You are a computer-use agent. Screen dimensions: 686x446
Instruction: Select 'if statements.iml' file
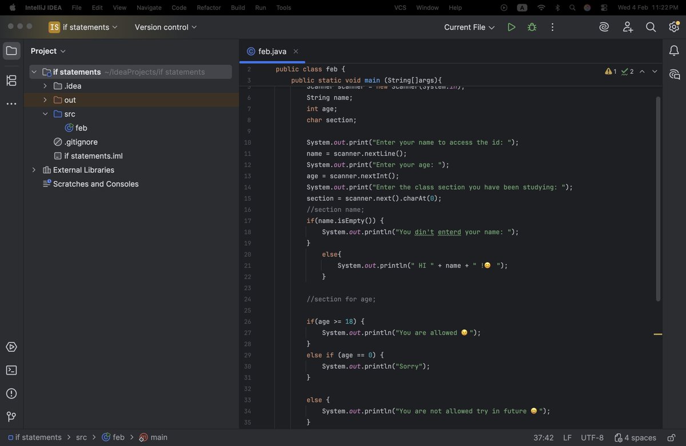[88, 156]
